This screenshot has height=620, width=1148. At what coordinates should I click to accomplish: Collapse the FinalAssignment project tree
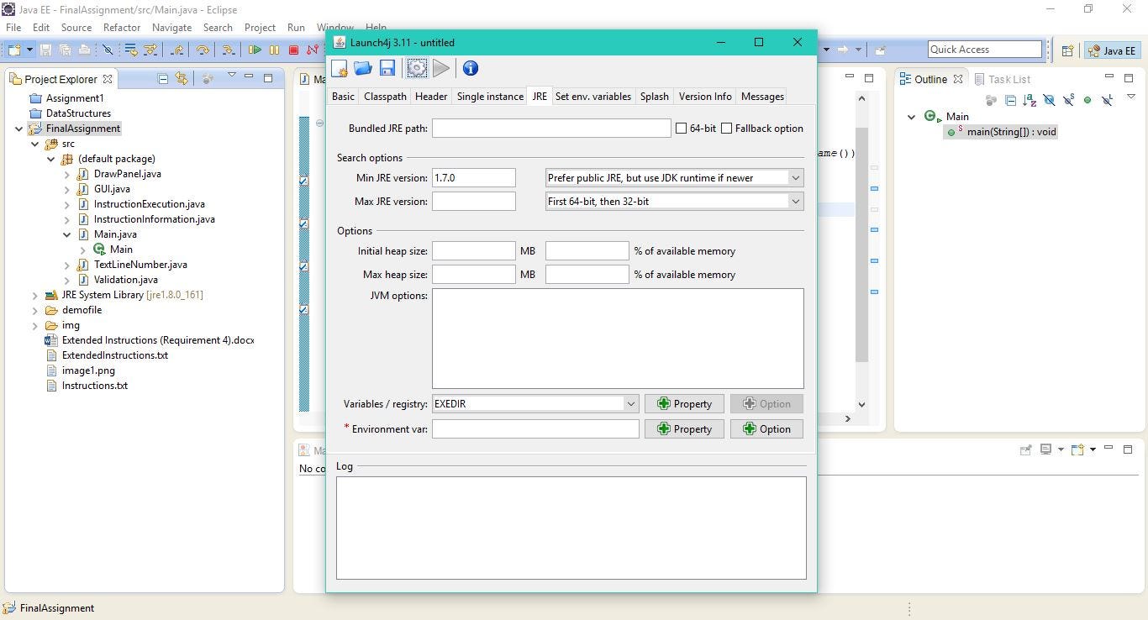point(18,128)
